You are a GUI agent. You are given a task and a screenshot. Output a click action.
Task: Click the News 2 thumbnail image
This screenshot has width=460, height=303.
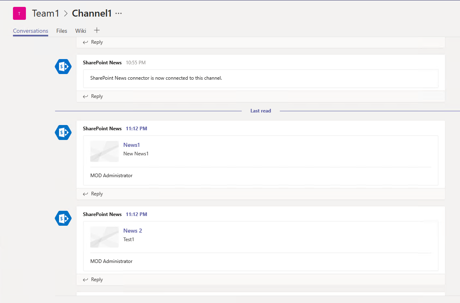click(104, 237)
